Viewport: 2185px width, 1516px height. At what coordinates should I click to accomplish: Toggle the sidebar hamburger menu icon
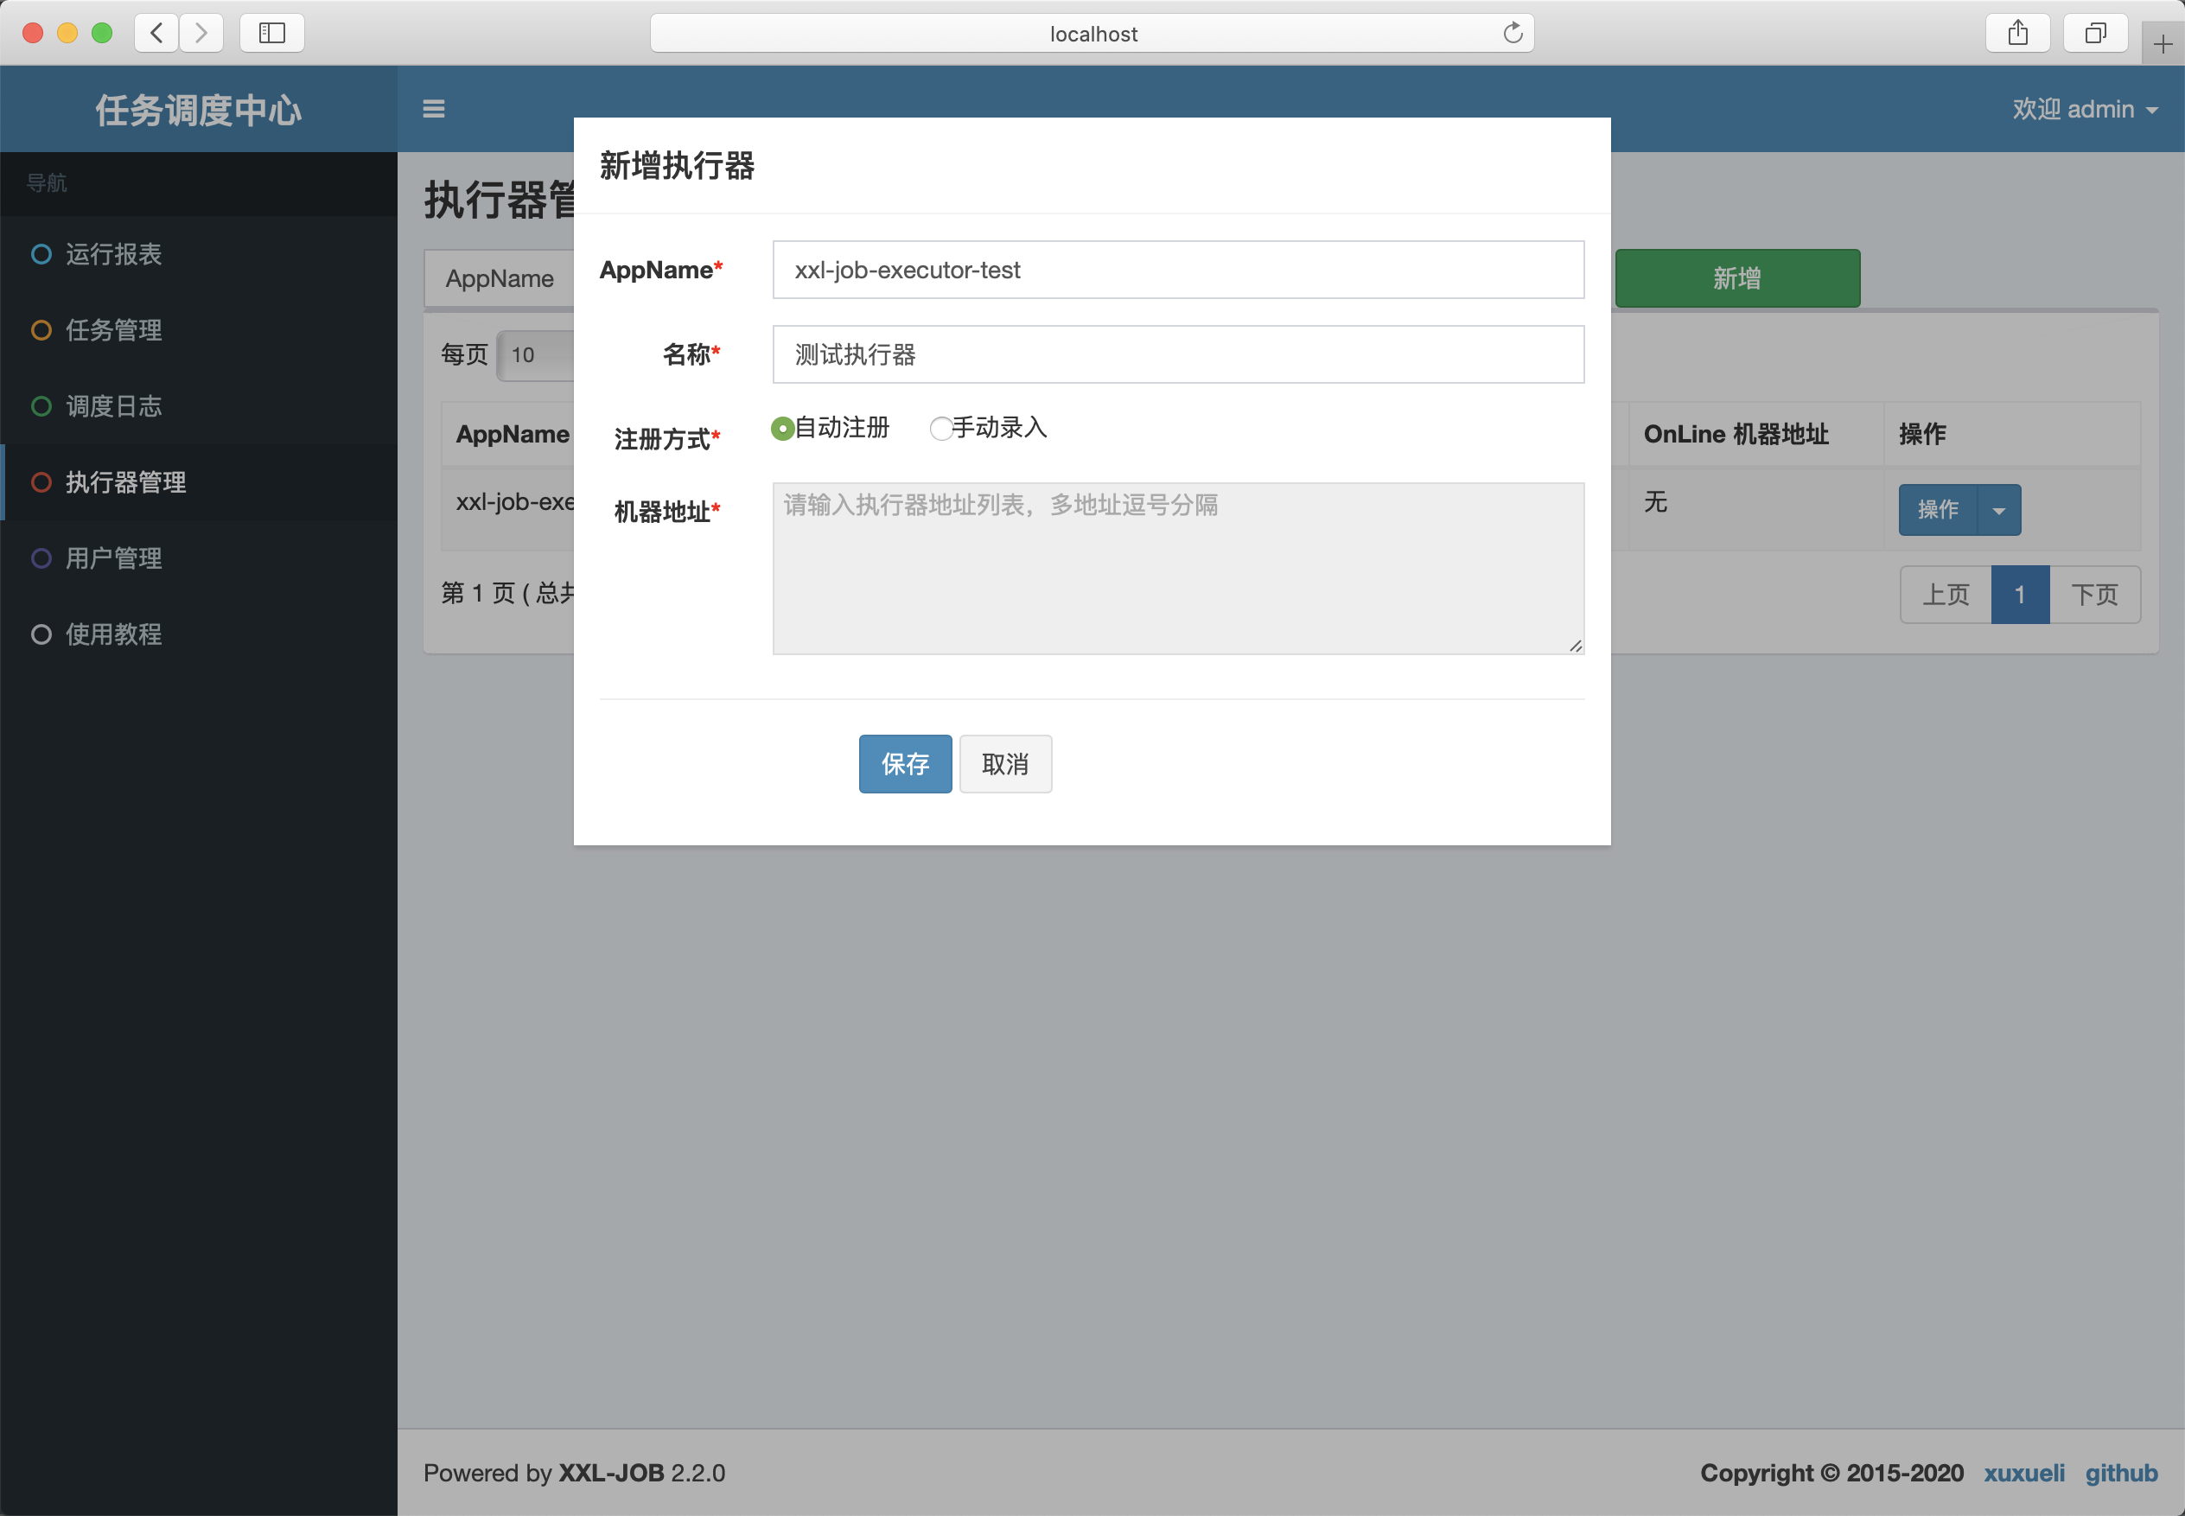point(433,109)
